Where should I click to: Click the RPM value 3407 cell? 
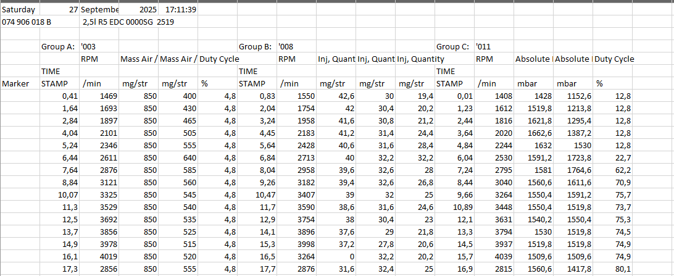coord(296,194)
